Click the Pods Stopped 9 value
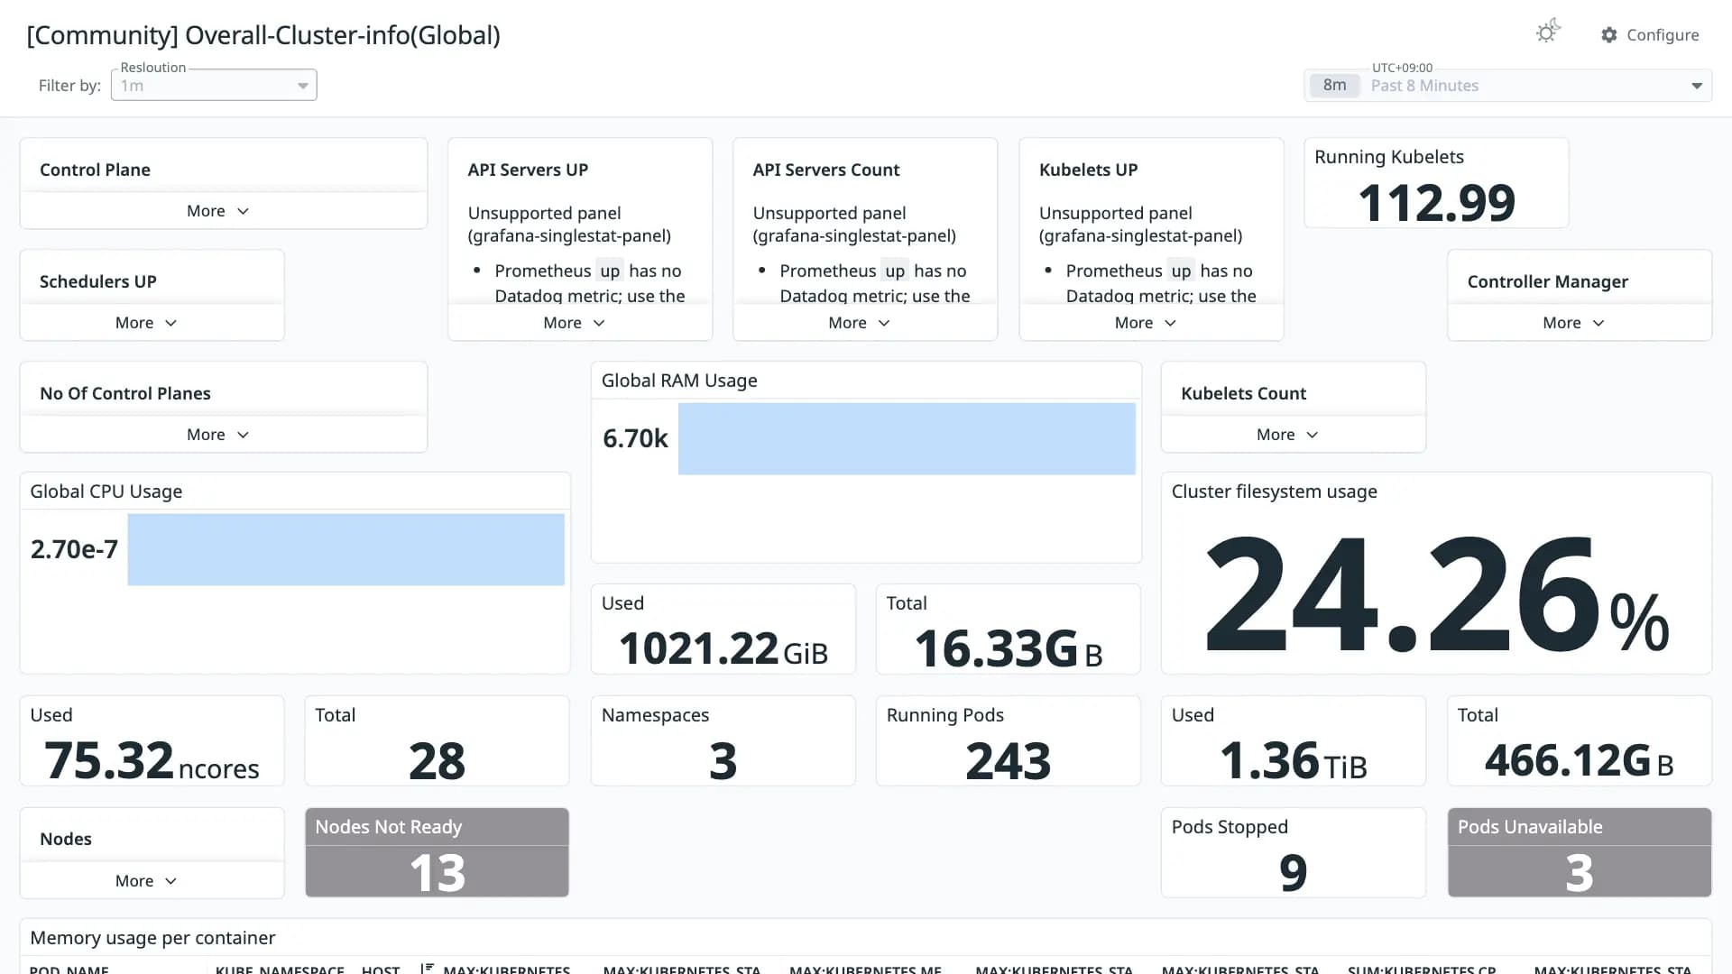Screen dimensions: 1732x974 (x=1293, y=873)
